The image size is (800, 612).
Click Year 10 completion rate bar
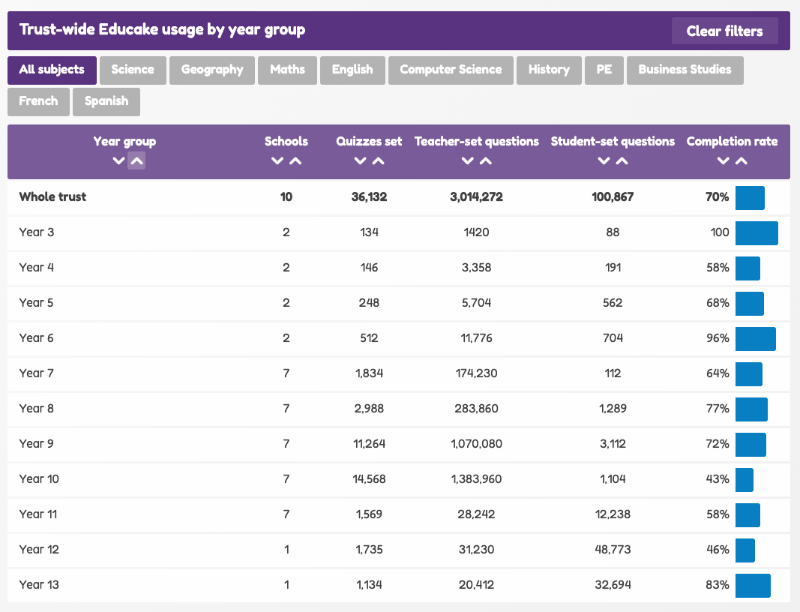(745, 480)
